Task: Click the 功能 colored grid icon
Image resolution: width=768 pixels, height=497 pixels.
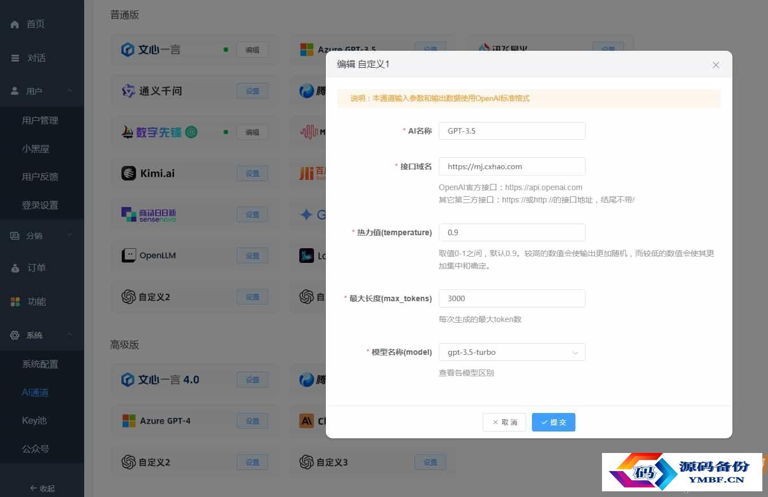Action: 15,302
